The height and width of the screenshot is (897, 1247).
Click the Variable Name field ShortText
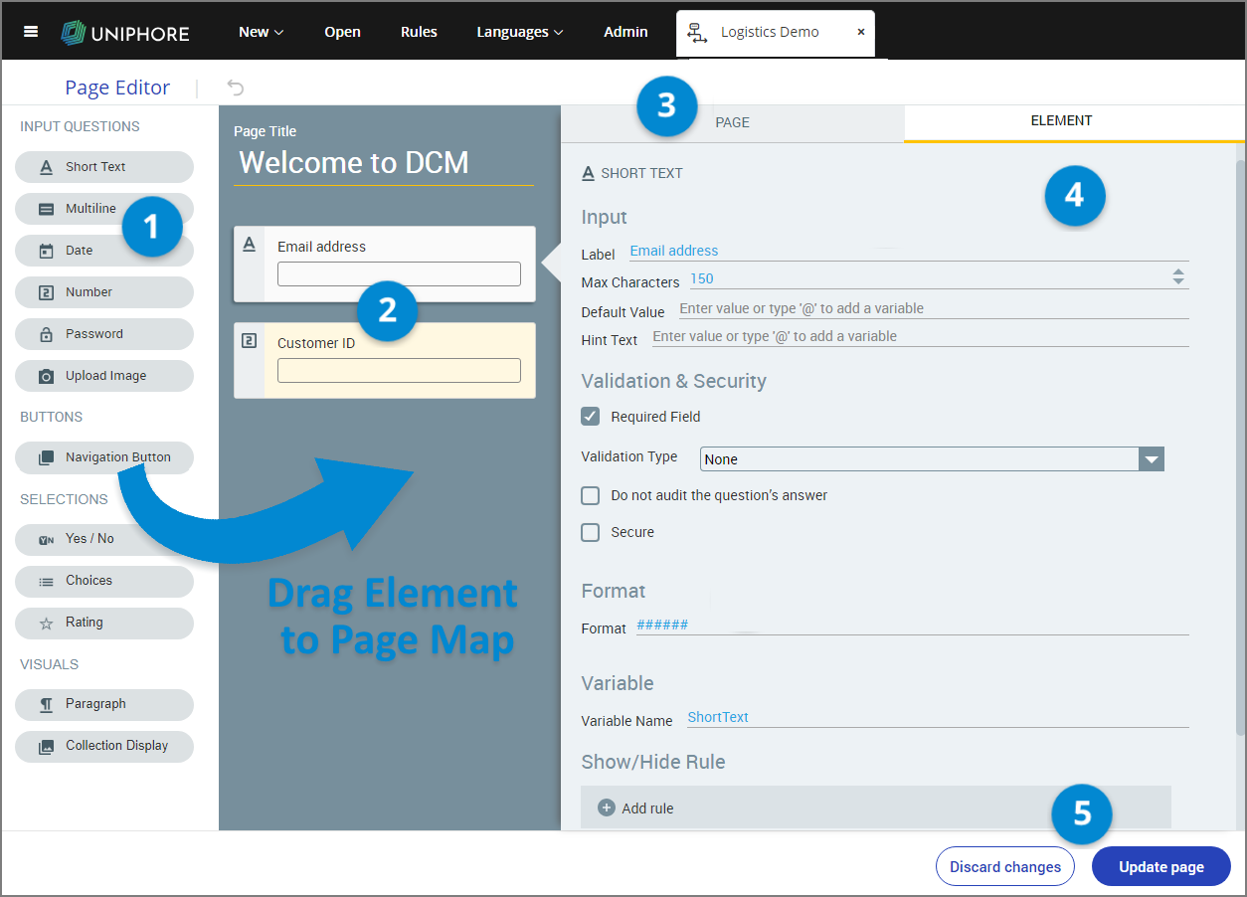(x=938, y=717)
